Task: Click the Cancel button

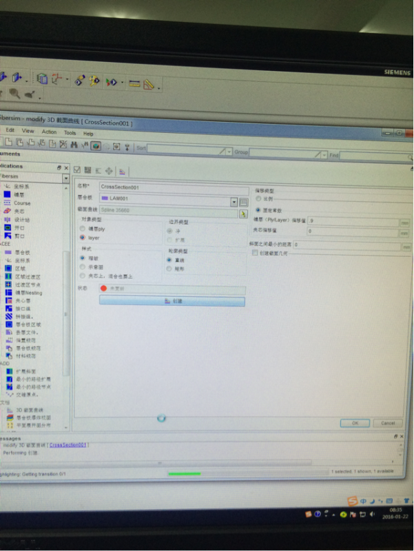Action: point(388,423)
